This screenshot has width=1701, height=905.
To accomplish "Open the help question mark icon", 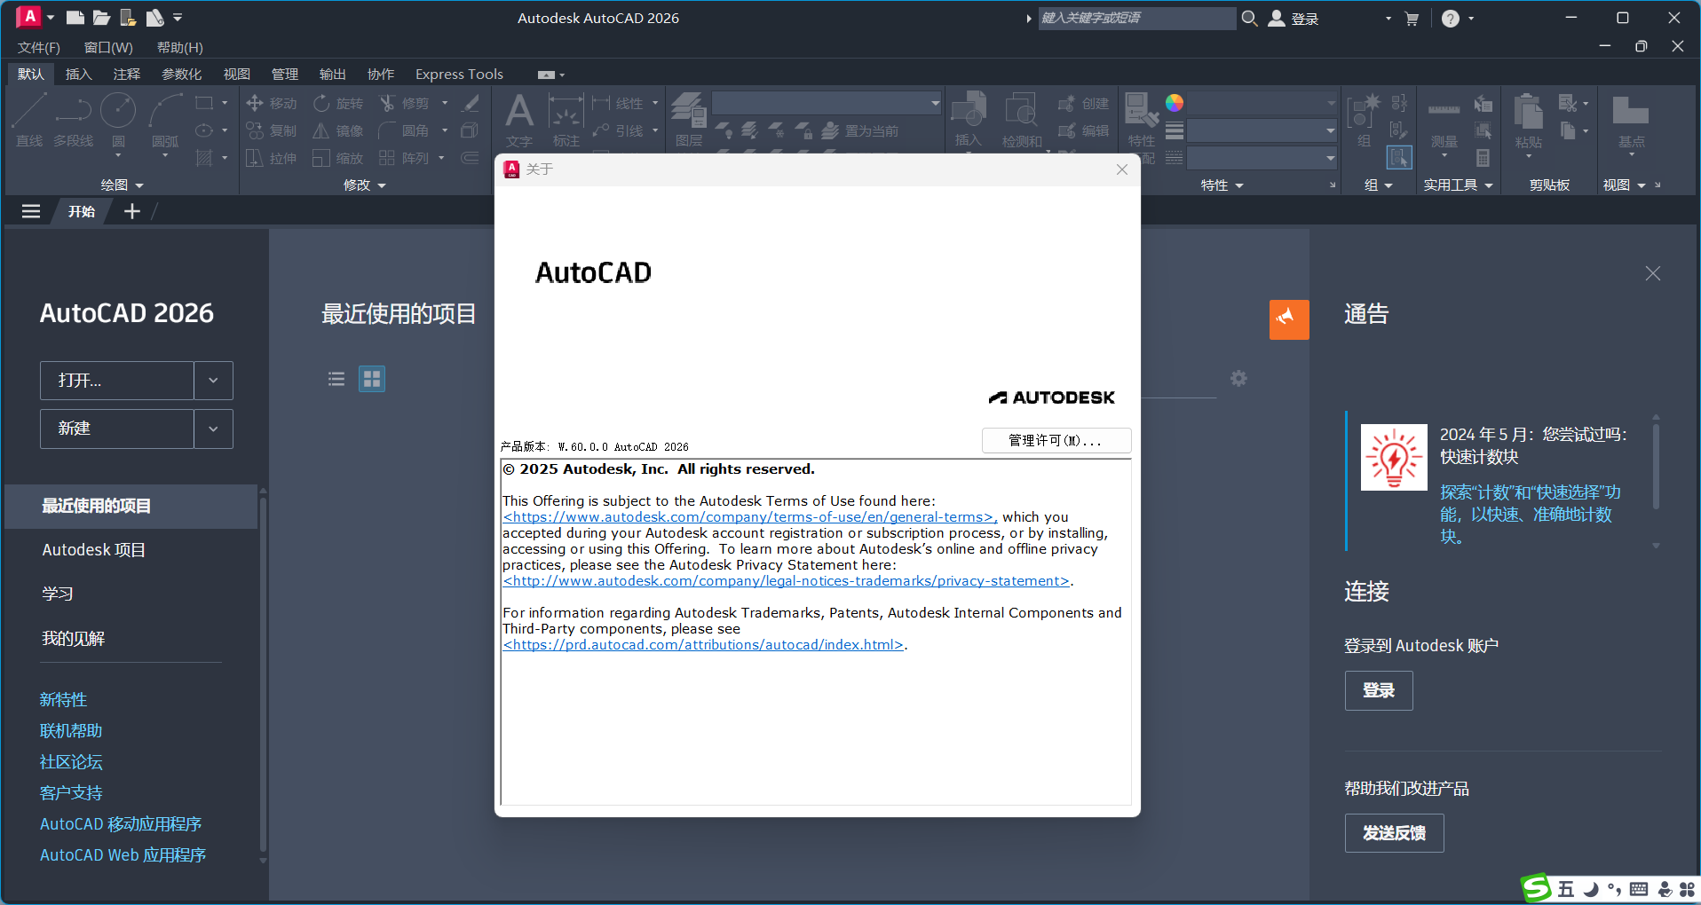I will tap(1450, 19).
